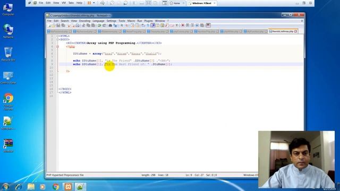Open the dropdown arrow beside VMware pause button
Image resolution: width=340 pixels, height=191 pixels.
tap(94, 3)
